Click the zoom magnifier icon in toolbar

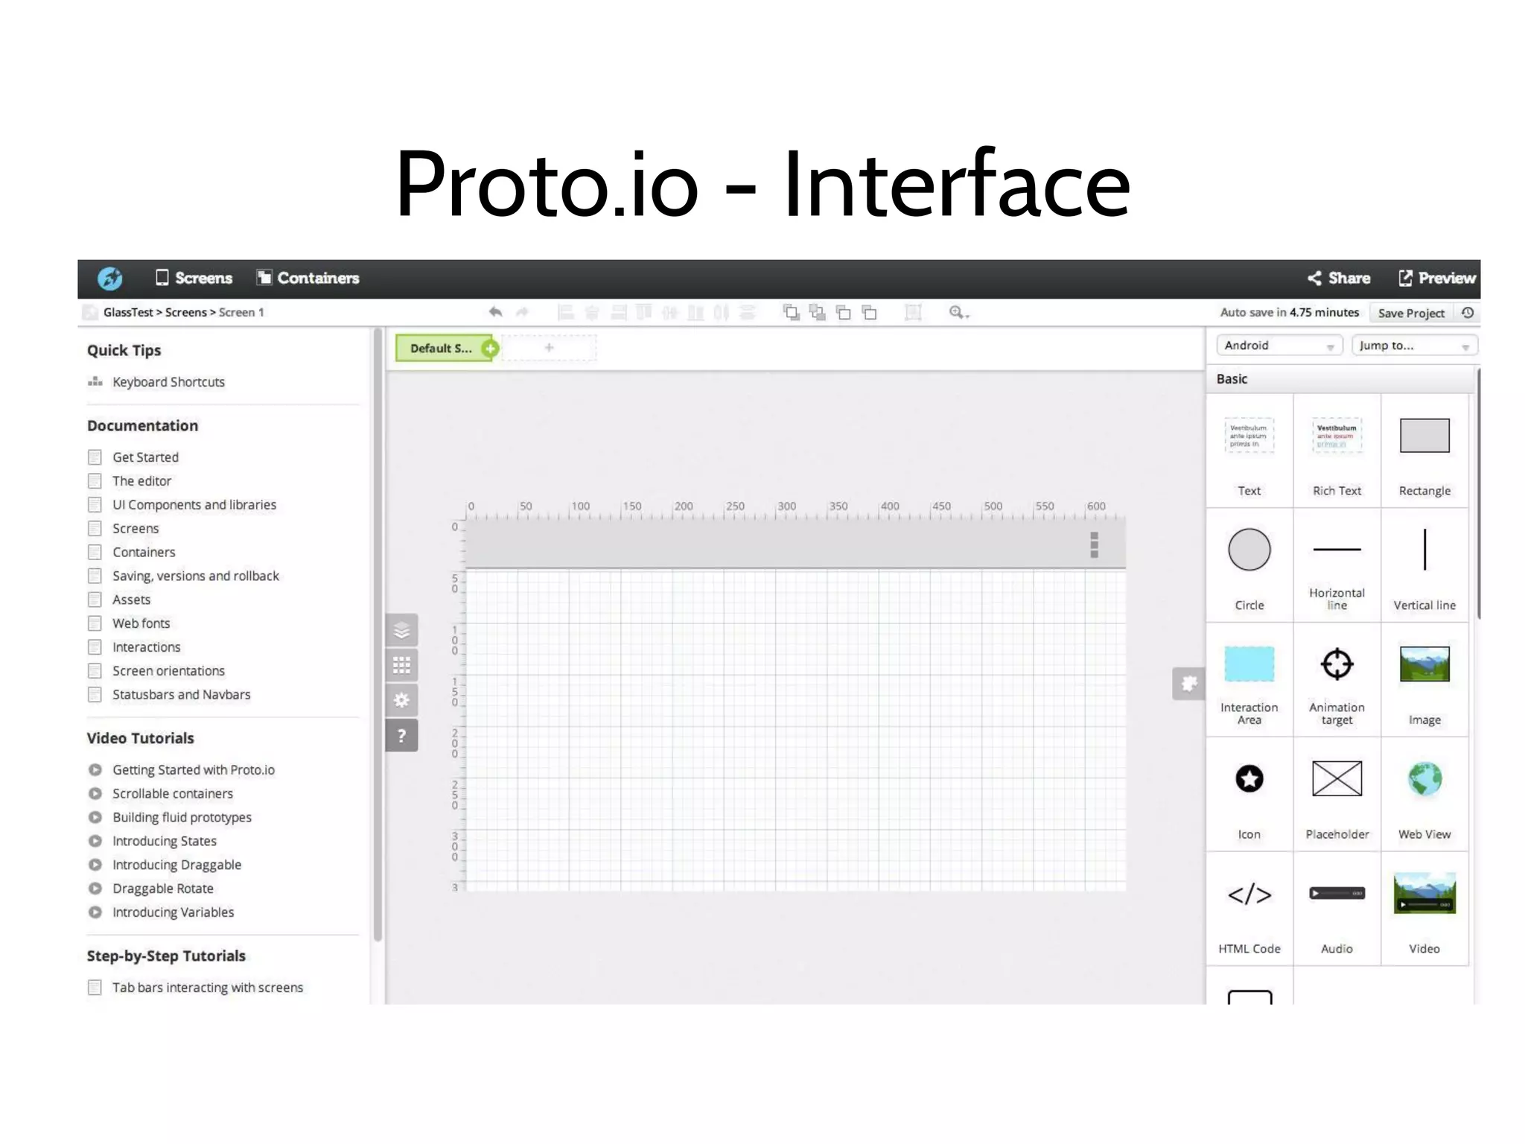point(958,313)
